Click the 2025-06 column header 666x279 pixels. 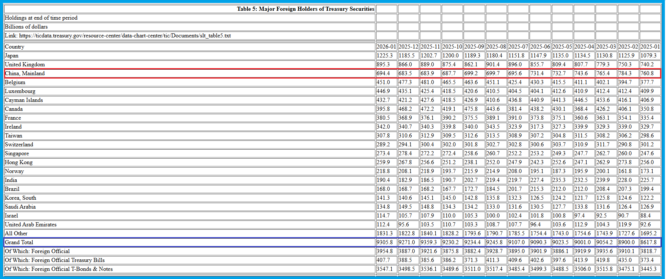(x=540, y=47)
